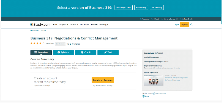Expand the Subjects dropdown menu
The height and width of the screenshot is (109, 224).
64,25
